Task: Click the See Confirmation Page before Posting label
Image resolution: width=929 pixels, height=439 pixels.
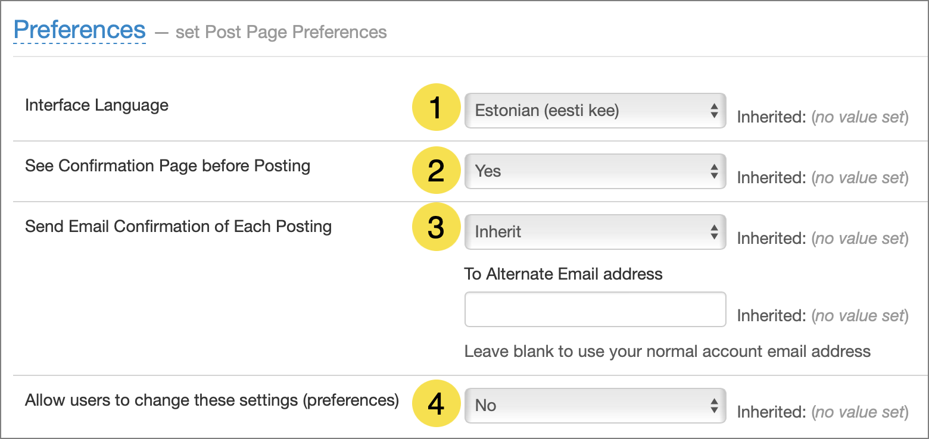Action: click(x=167, y=165)
